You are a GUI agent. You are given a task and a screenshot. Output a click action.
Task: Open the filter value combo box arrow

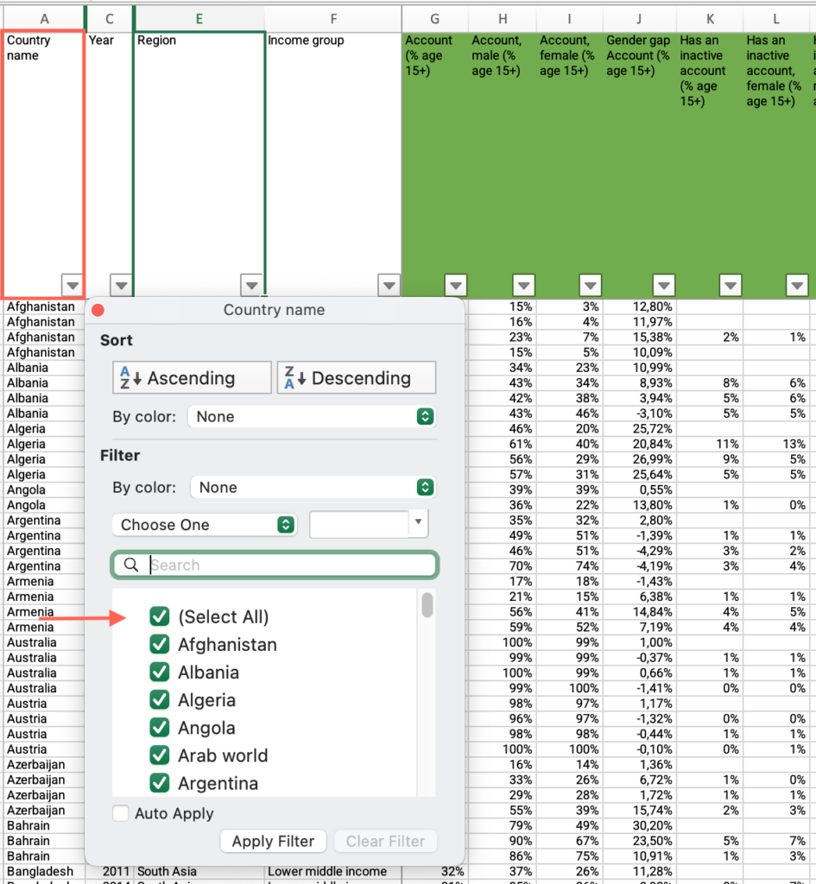click(x=418, y=522)
